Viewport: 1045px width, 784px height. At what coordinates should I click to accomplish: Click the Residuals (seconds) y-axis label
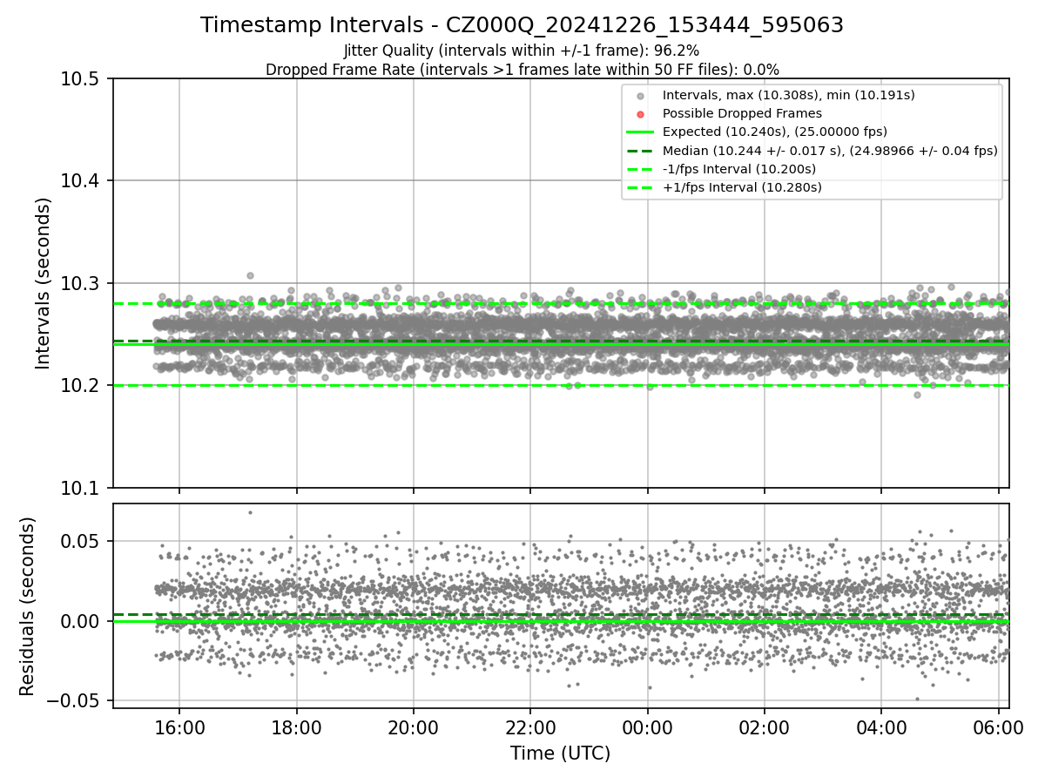tap(27, 606)
